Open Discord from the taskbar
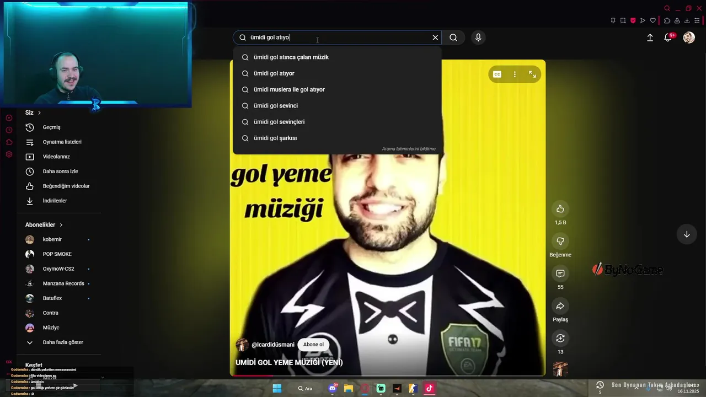The width and height of the screenshot is (706, 397). [x=333, y=388]
